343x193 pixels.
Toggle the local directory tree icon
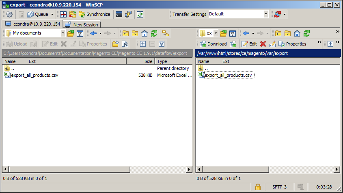pyautogui.click(x=166, y=33)
